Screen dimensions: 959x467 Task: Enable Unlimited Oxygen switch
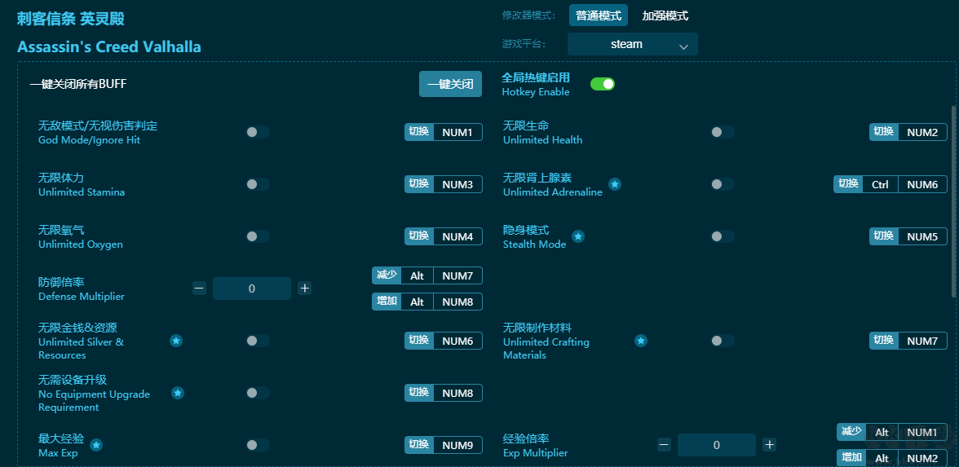(258, 236)
